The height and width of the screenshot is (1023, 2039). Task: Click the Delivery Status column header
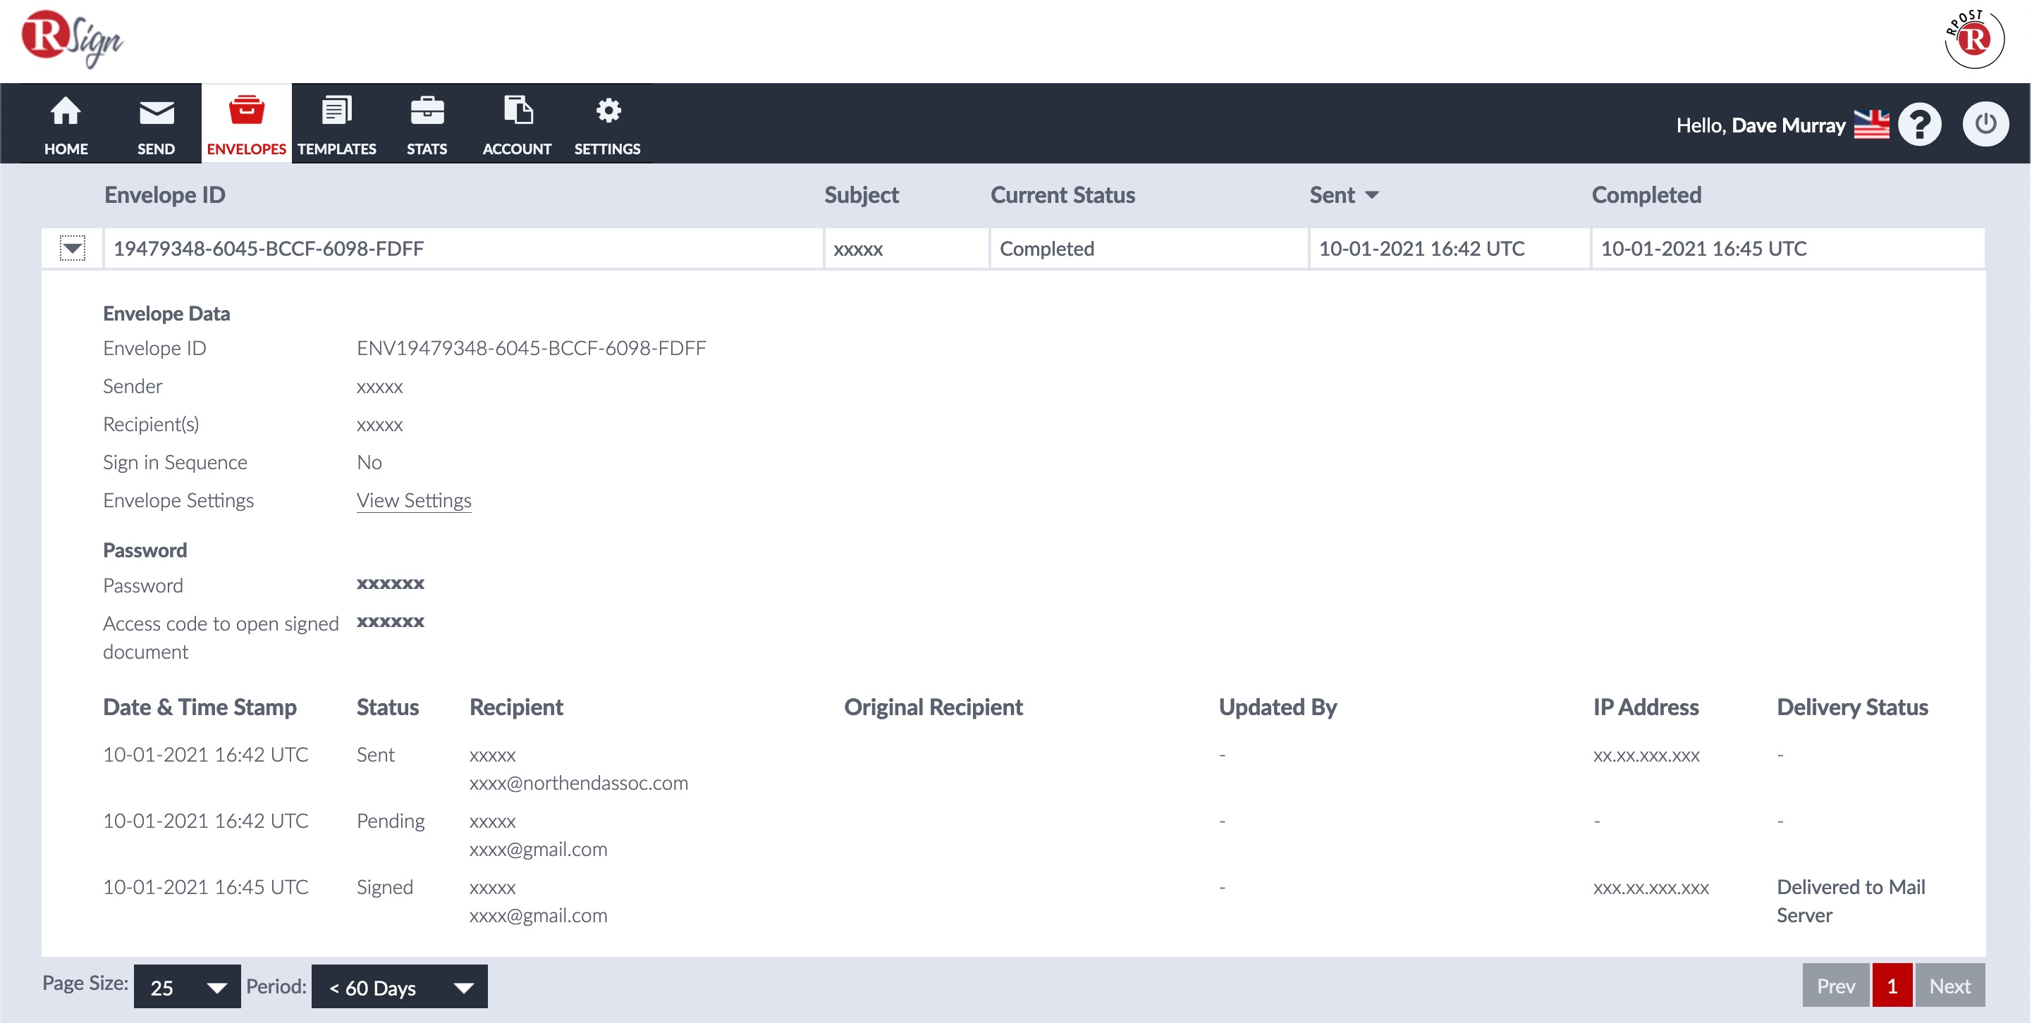tap(1852, 707)
